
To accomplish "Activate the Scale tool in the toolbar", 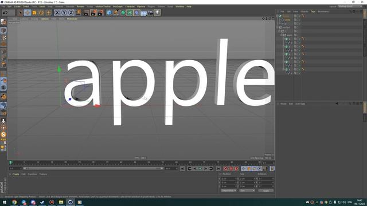I will click(x=34, y=13).
